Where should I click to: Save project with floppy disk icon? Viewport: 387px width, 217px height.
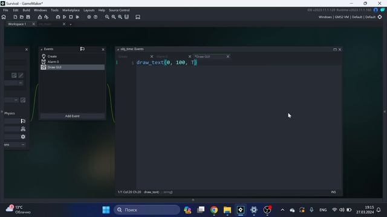point(28,17)
